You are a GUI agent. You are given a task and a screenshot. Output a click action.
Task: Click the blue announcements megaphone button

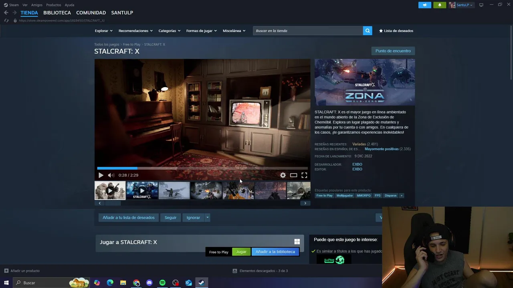(x=425, y=5)
